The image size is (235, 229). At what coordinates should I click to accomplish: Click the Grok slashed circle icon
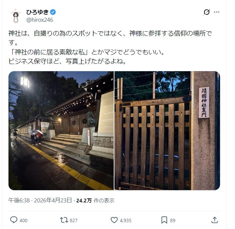(x=206, y=12)
